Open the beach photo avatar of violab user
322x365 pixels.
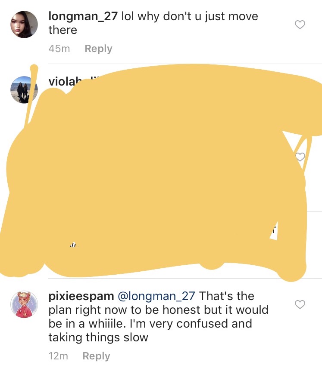click(23, 89)
